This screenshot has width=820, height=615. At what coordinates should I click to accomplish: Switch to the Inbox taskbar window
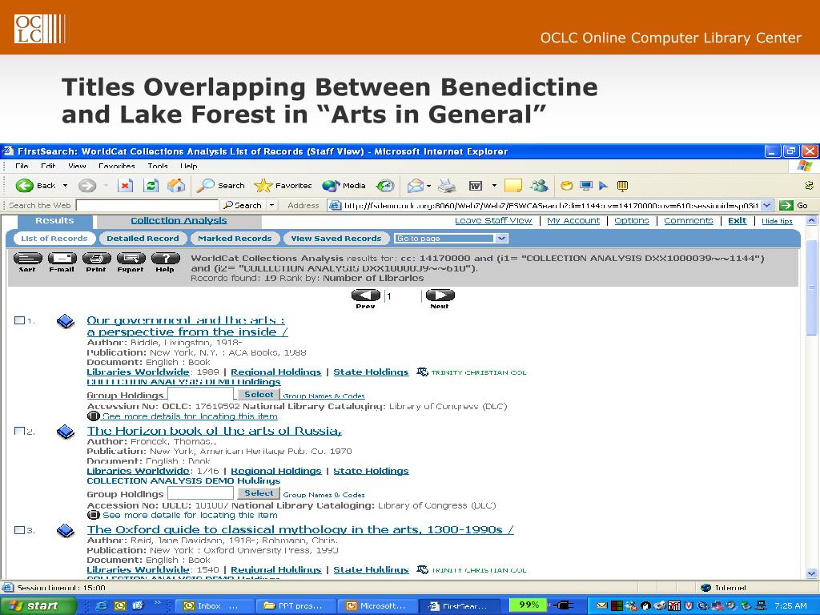pos(214,605)
